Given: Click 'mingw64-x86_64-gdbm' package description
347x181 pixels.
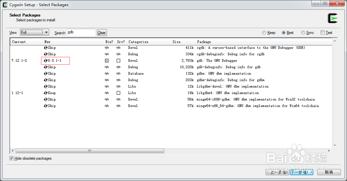Looking at the screenshot, I should 258,106.
